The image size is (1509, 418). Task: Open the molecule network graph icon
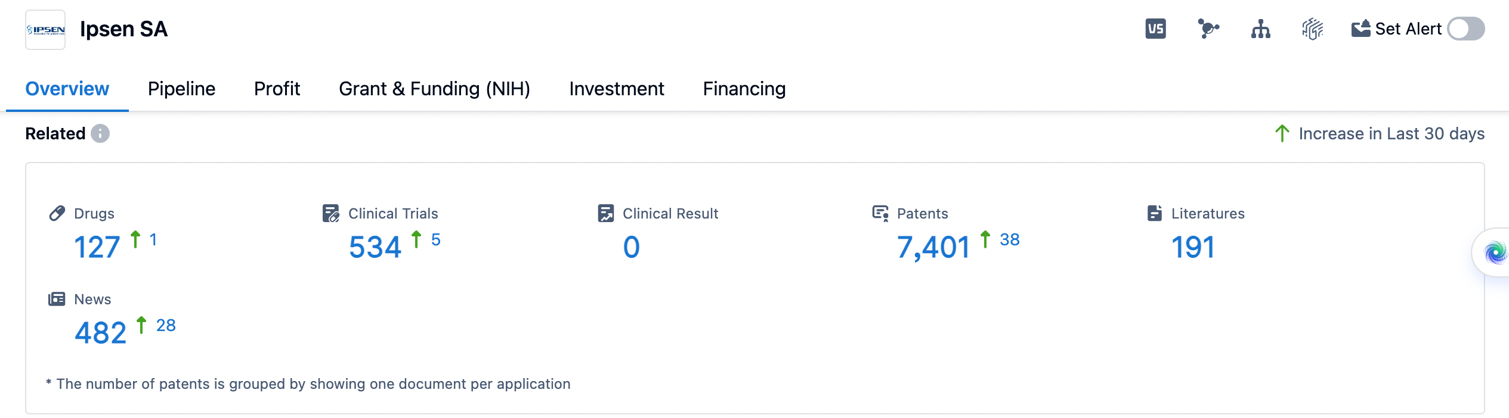(1208, 29)
